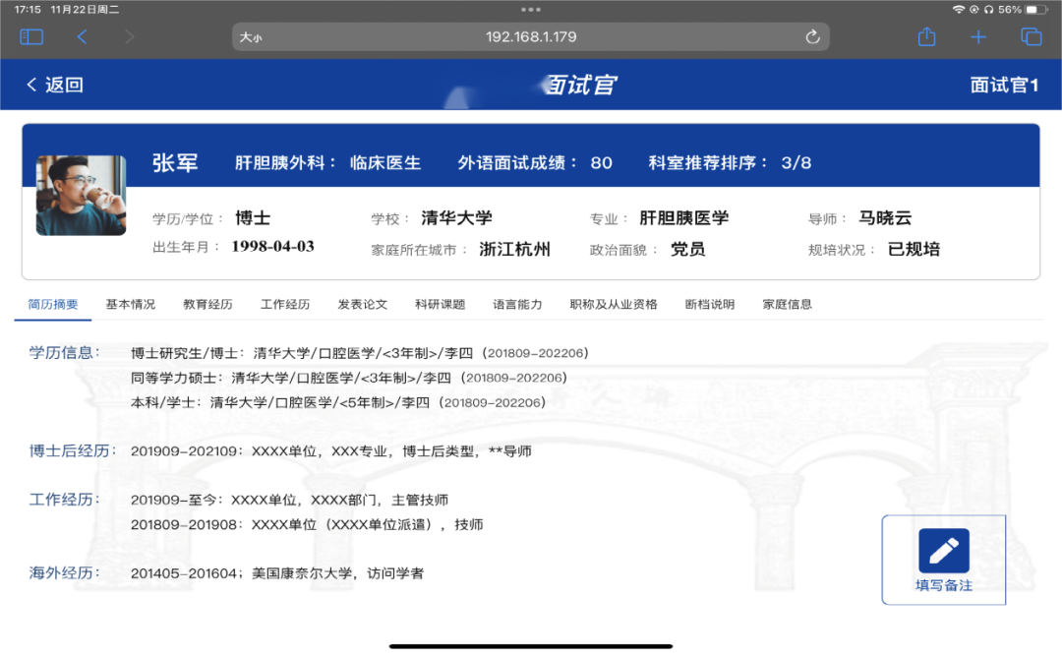Screen dimensions: 1062x655
Task: Open the 教育经历 tab
Action: pyautogui.click(x=207, y=305)
